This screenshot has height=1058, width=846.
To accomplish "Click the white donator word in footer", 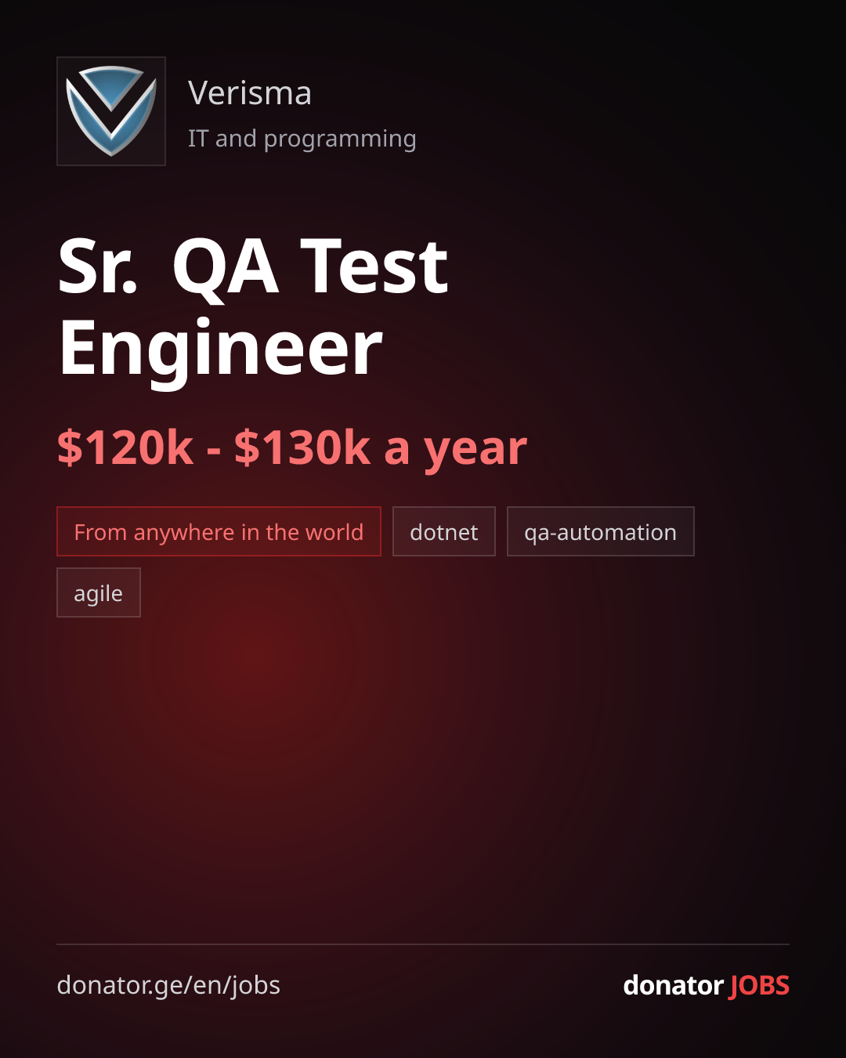I will pos(674,985).
